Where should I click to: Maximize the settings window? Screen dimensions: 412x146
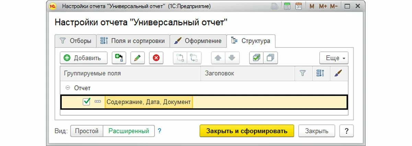[x=347, y=6]
